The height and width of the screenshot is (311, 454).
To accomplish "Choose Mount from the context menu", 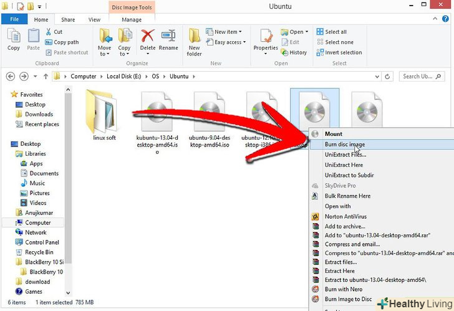I will click(x=382, y=133).
